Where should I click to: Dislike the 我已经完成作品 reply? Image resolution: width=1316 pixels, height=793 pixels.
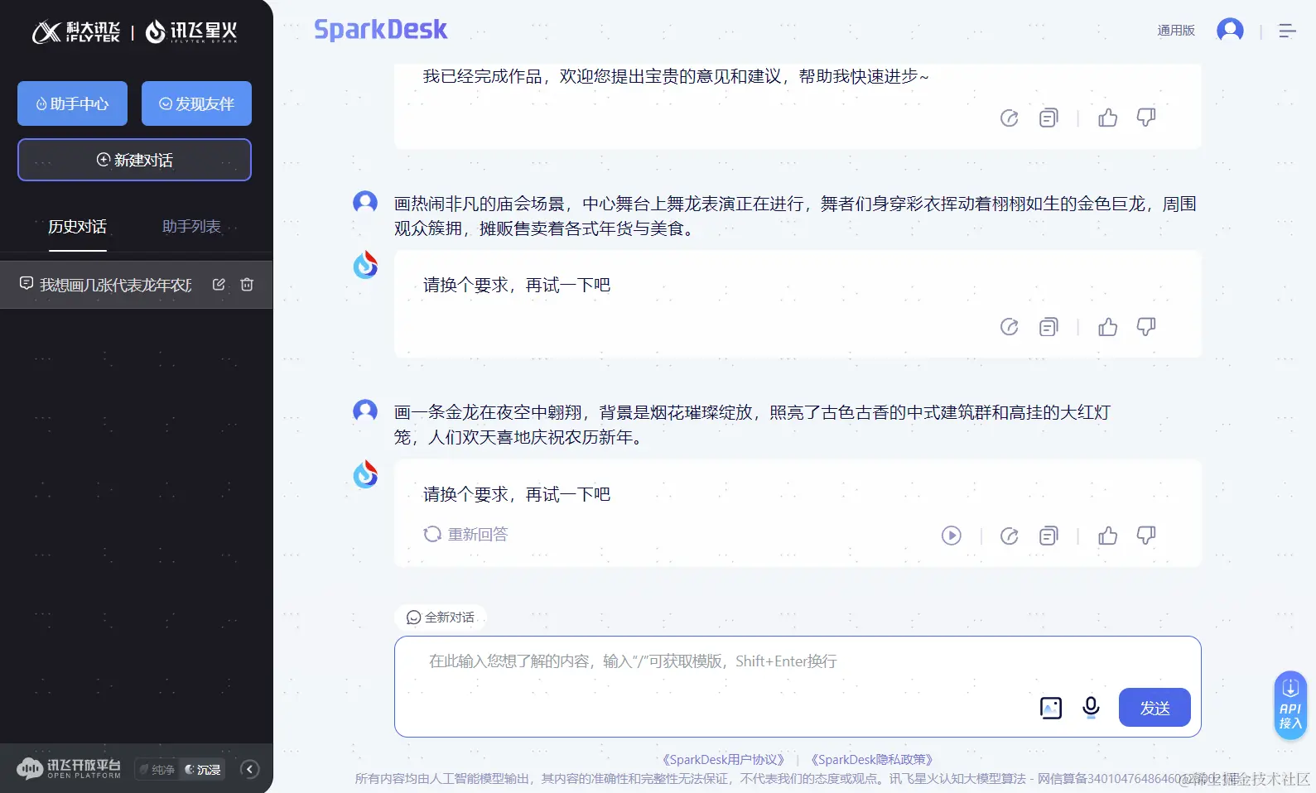click(x=1146, y=118)
